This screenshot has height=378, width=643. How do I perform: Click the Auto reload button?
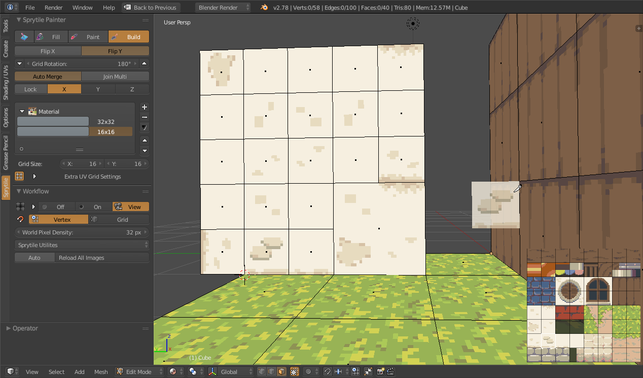[34, 258]
